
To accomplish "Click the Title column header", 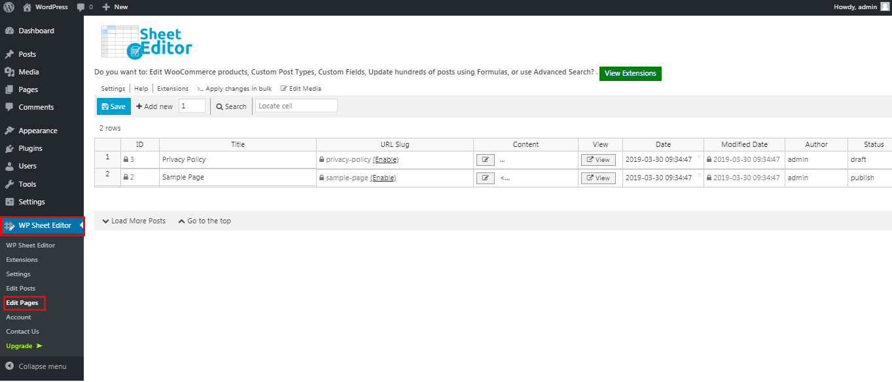I will 238,144.
